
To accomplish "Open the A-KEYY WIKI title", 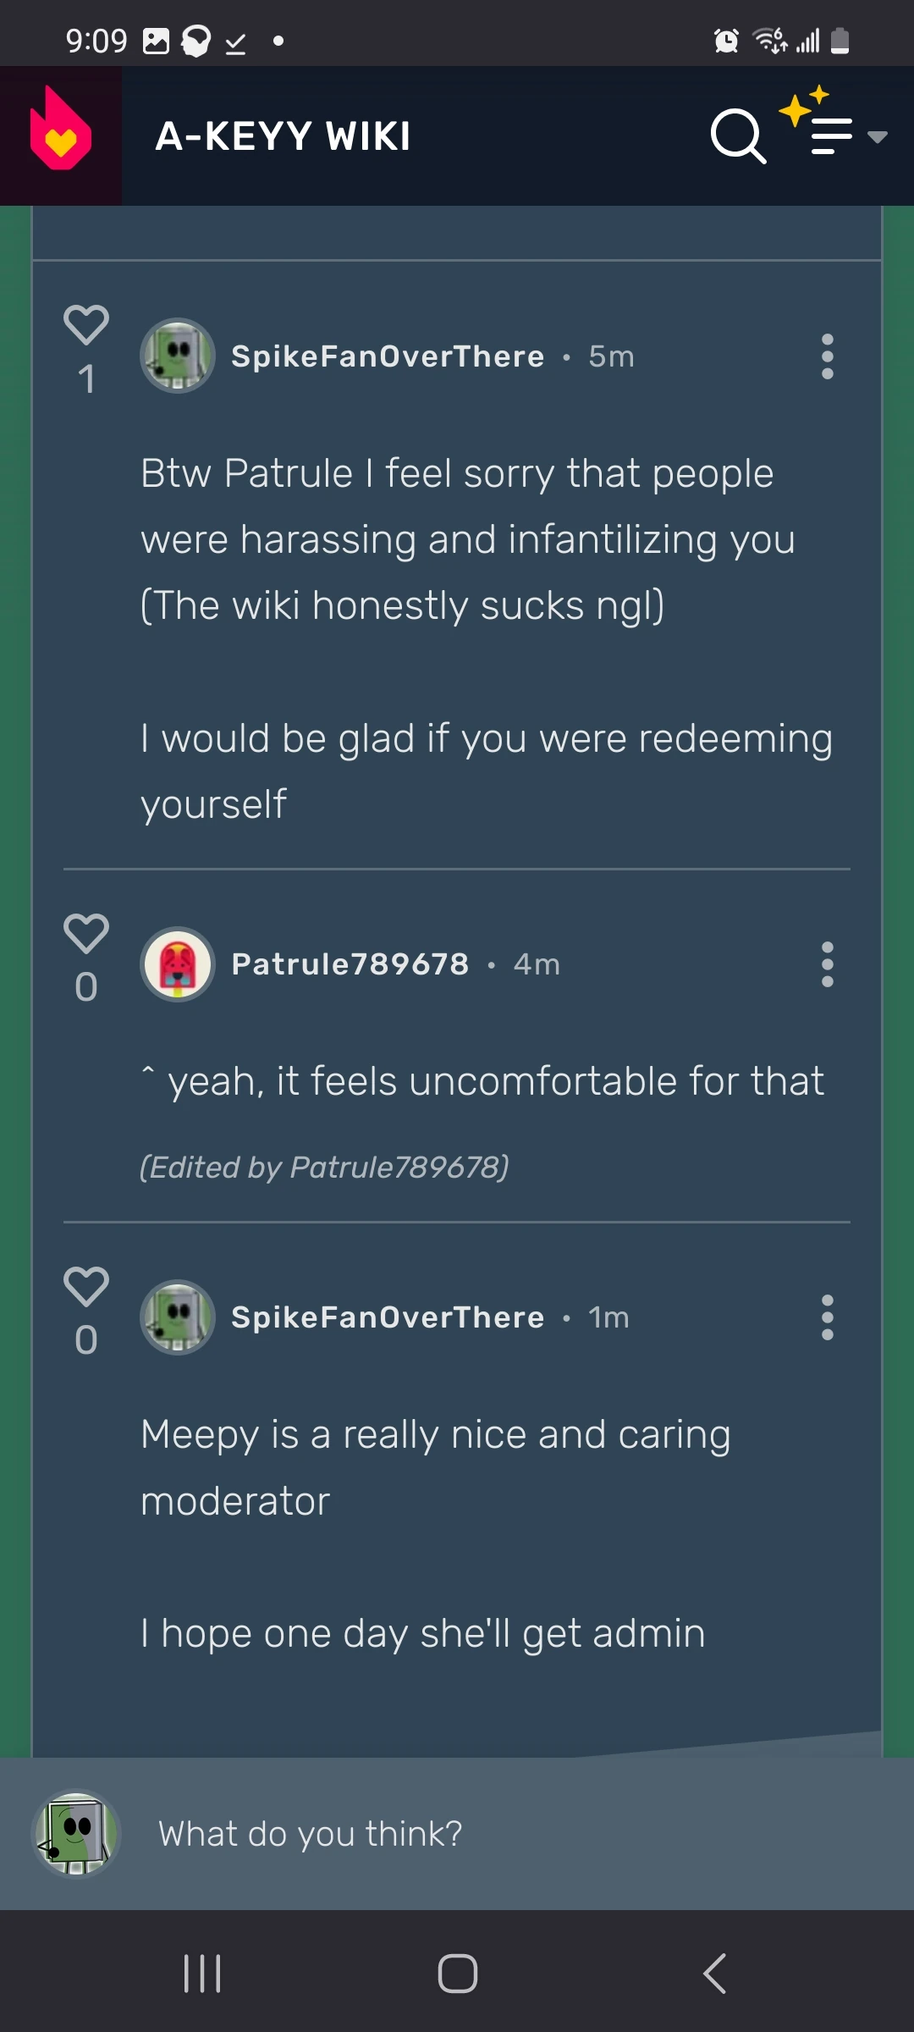I will [x=284, y=135].
